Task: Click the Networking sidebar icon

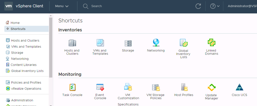Action: [7, 59]
